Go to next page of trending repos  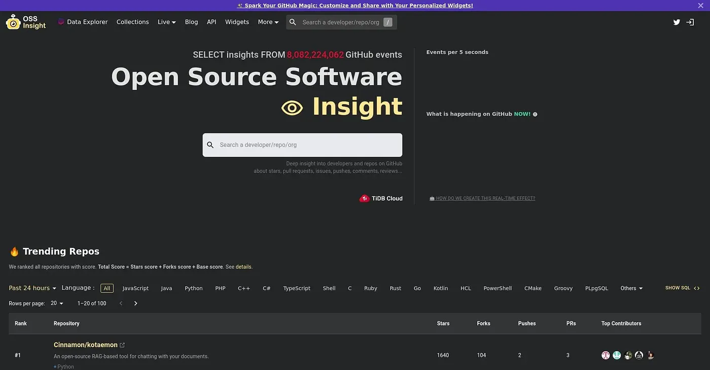(x=135, y=304)
